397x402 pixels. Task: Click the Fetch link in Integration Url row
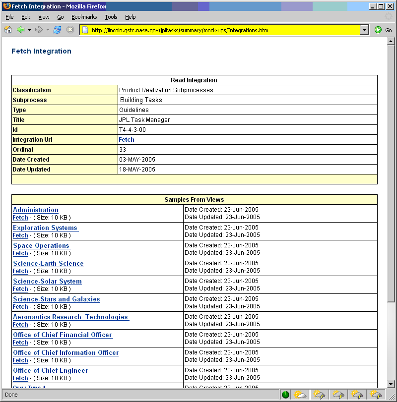127,140
